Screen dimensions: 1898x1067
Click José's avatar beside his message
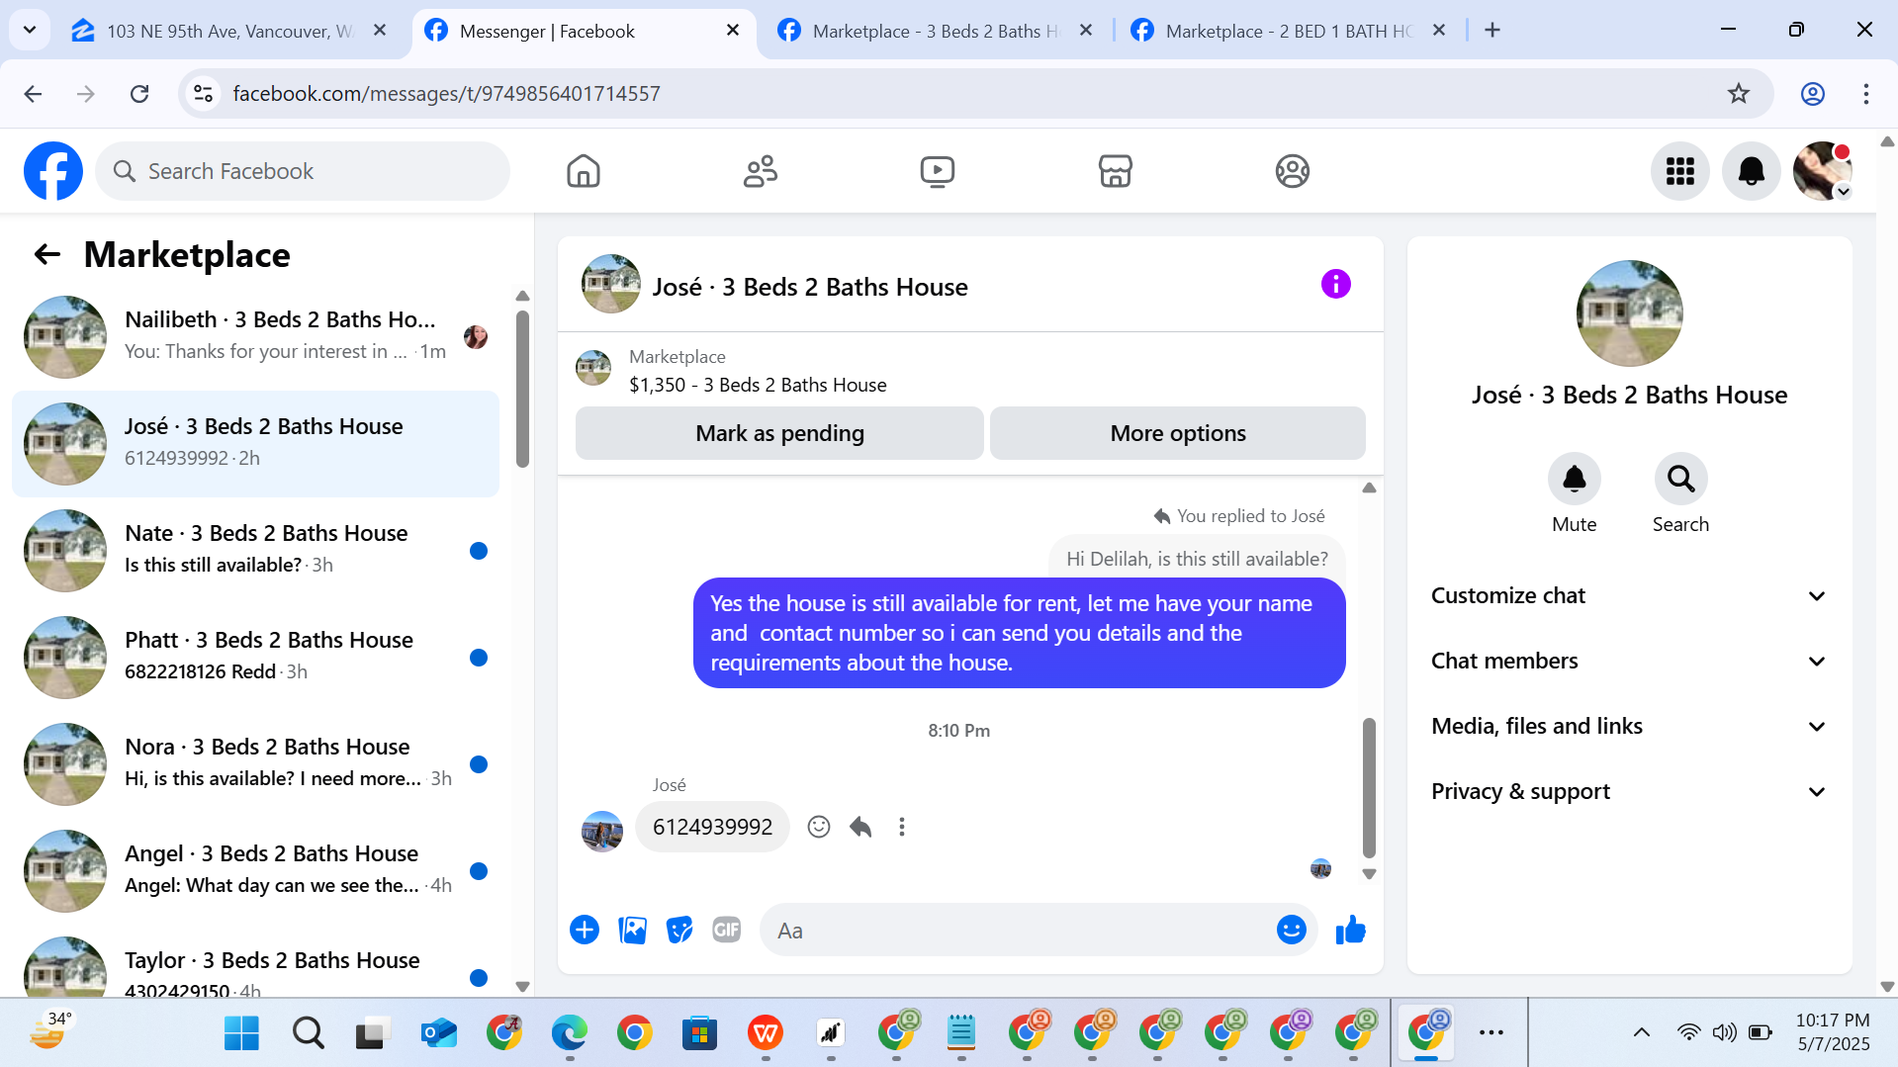[602, 831]
